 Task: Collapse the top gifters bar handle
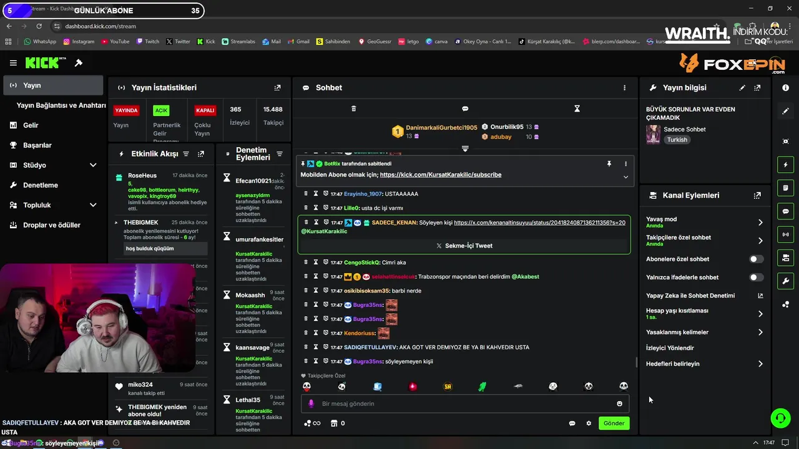pyautogui.click(x=465, y=148)
